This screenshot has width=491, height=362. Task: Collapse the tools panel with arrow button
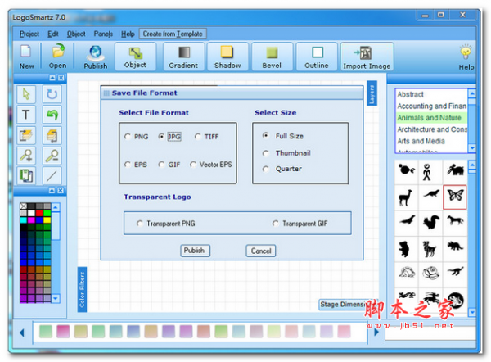52,78
